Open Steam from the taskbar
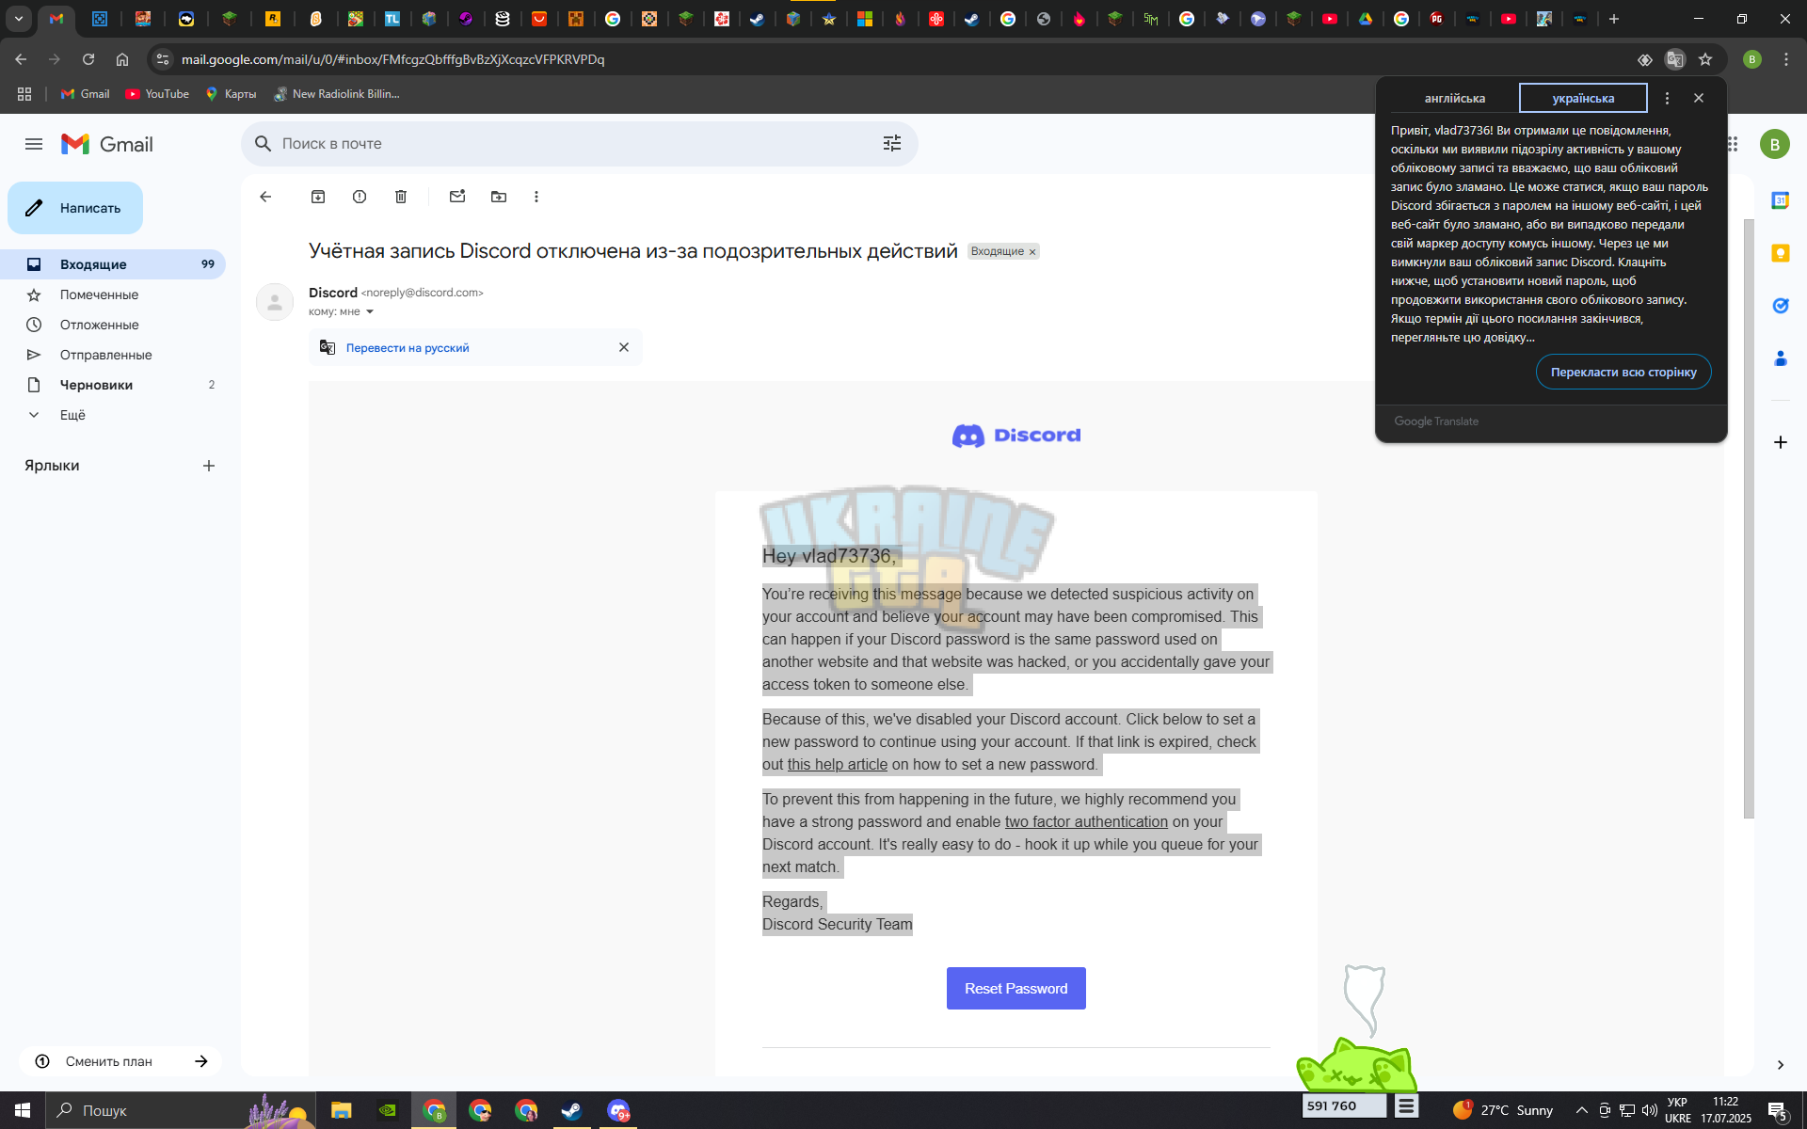Image resolution: width=1807 pixels, height=1129 pixels. pos(571,1110)
